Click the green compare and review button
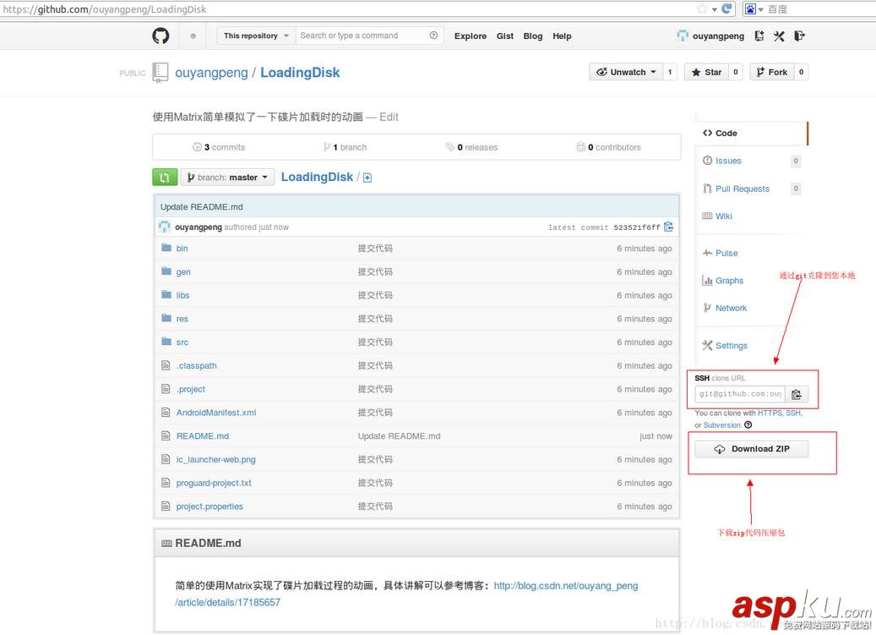 165,178
